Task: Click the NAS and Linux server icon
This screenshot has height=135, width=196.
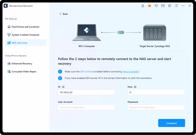Action: [x=9, y=43]
